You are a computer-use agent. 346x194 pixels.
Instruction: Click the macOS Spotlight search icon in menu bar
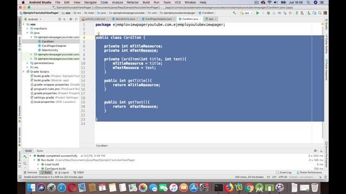coord(308,2)
